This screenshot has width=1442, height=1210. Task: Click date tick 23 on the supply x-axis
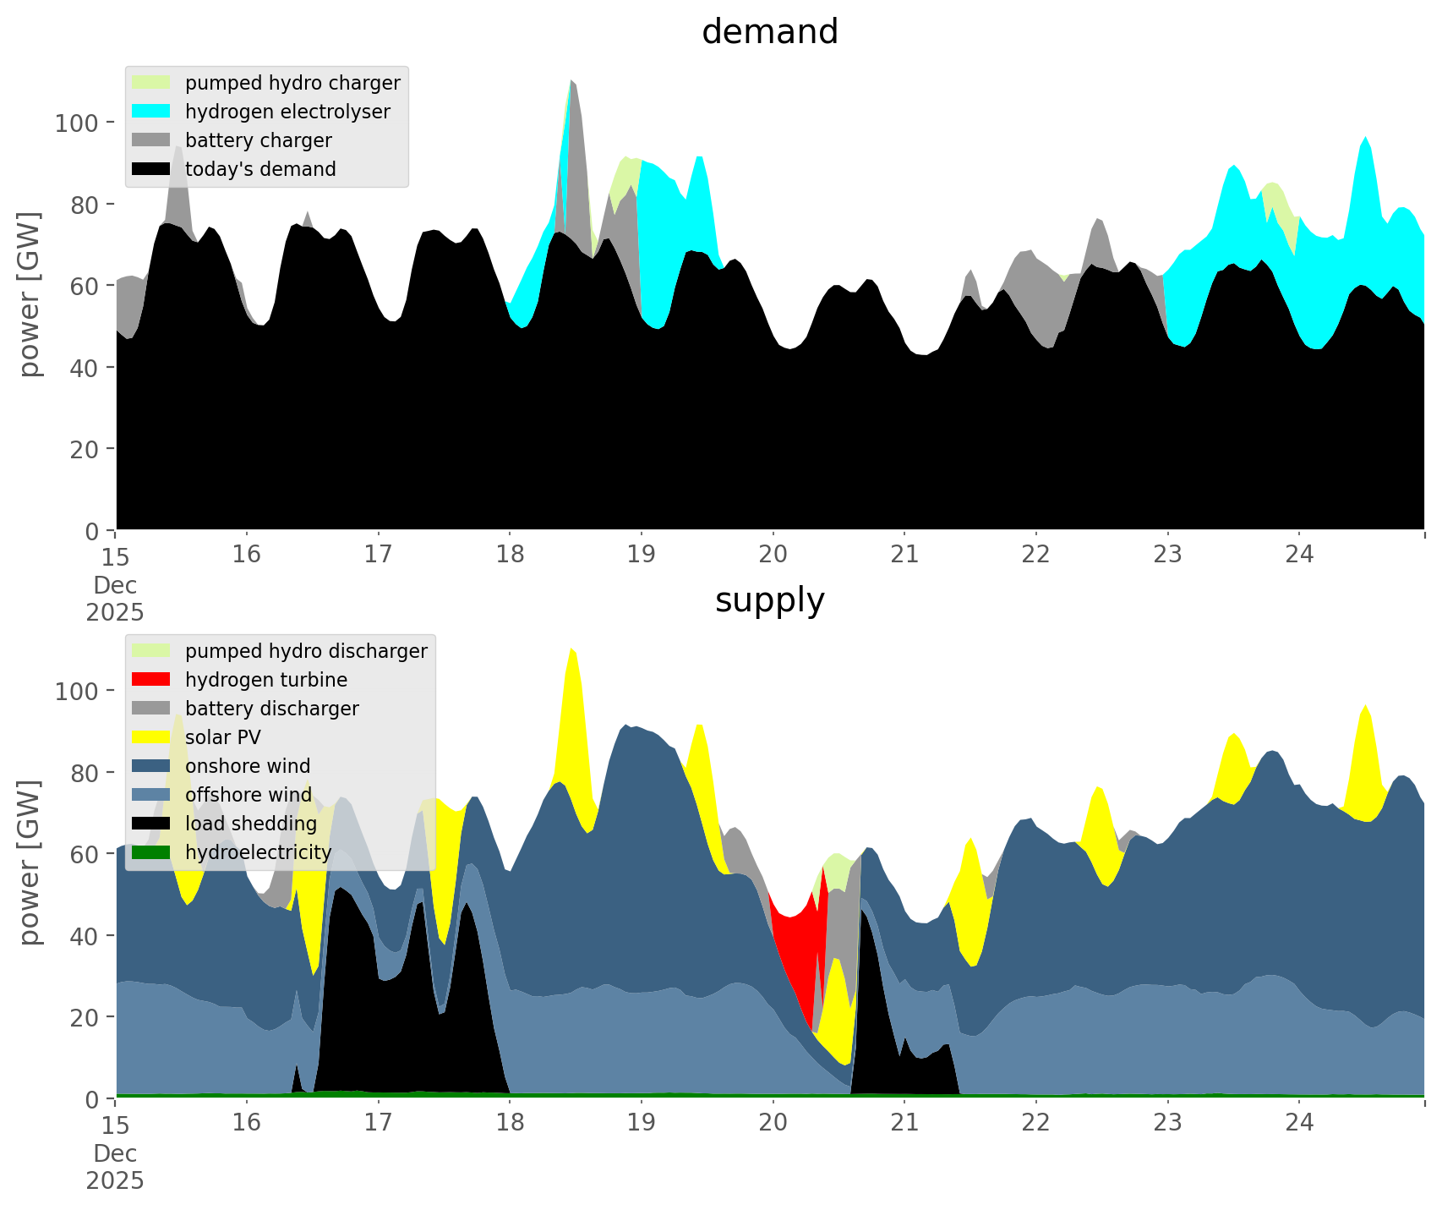click(1167, 1123)
